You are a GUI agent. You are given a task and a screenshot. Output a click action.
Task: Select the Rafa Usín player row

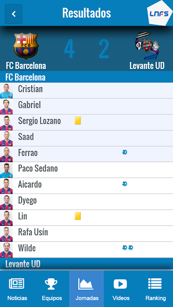click(86, 234)
